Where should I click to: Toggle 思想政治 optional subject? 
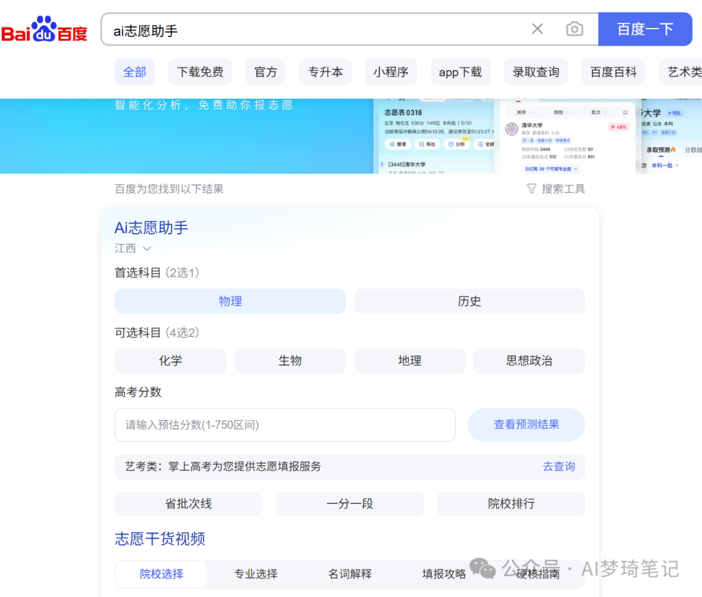[x=529, y=361]
